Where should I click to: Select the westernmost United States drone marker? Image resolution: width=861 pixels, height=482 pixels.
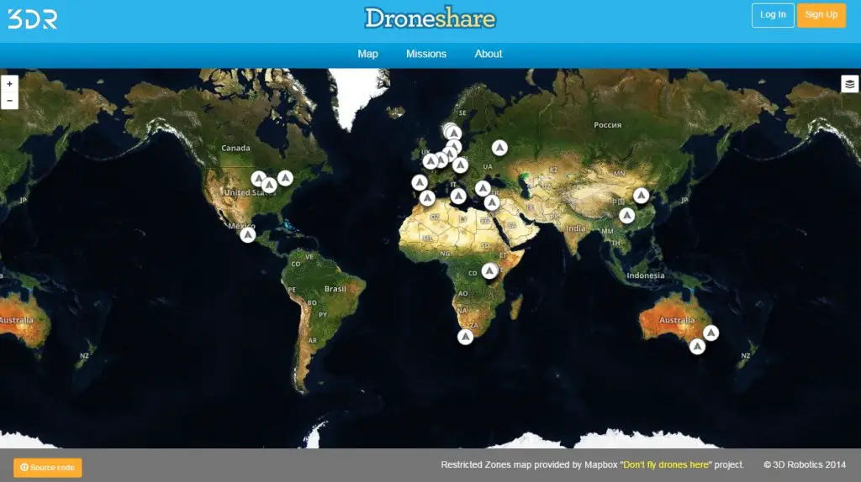point(258,179)
